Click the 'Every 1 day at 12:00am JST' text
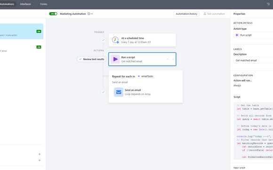Screen dimensions: 273x170 click(x=136, y=42)
